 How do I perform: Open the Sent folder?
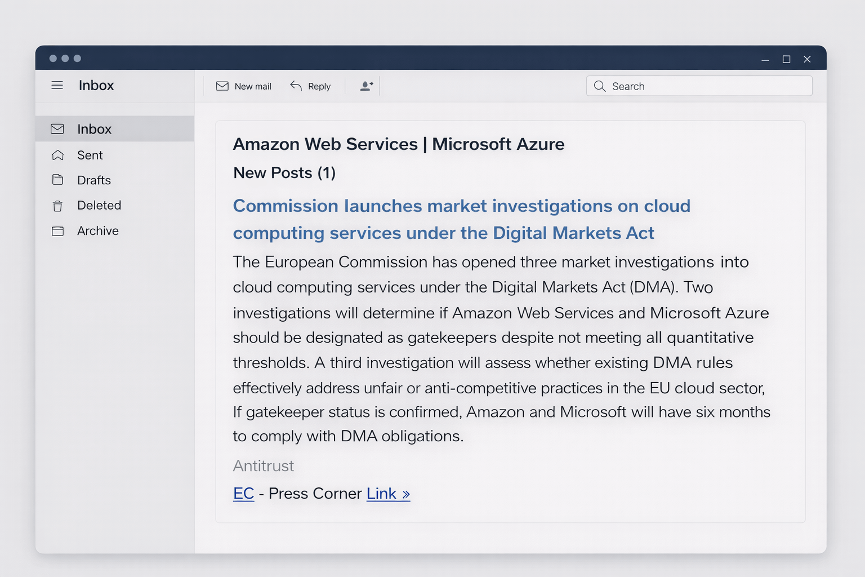click(x=90, y=155)
